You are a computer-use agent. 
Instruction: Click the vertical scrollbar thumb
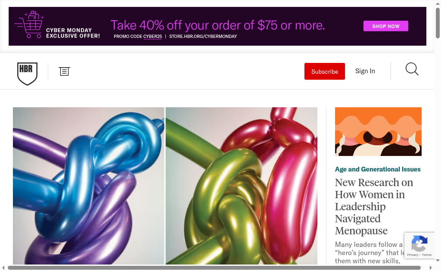pos(438,23)
